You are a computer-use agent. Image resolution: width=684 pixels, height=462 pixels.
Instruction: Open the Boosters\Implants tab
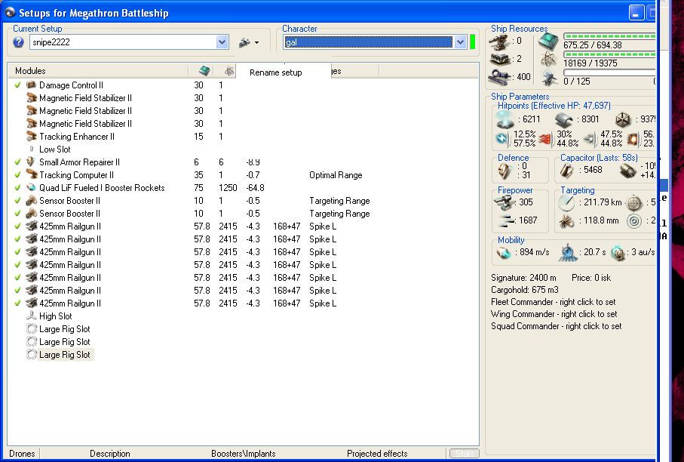tap(243, 454)
